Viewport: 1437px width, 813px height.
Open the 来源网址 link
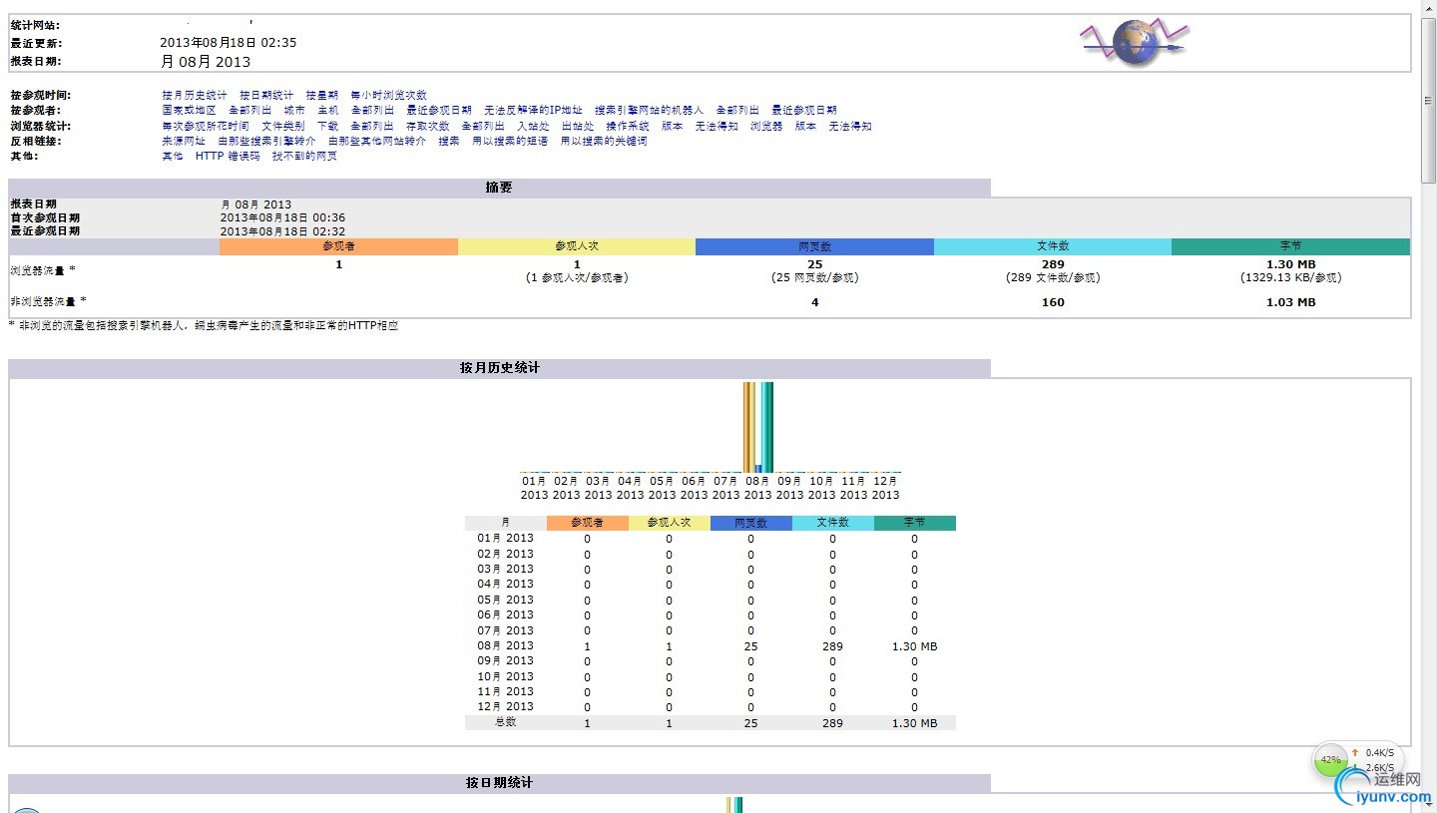pyautogui.click(x=184, y=142)
